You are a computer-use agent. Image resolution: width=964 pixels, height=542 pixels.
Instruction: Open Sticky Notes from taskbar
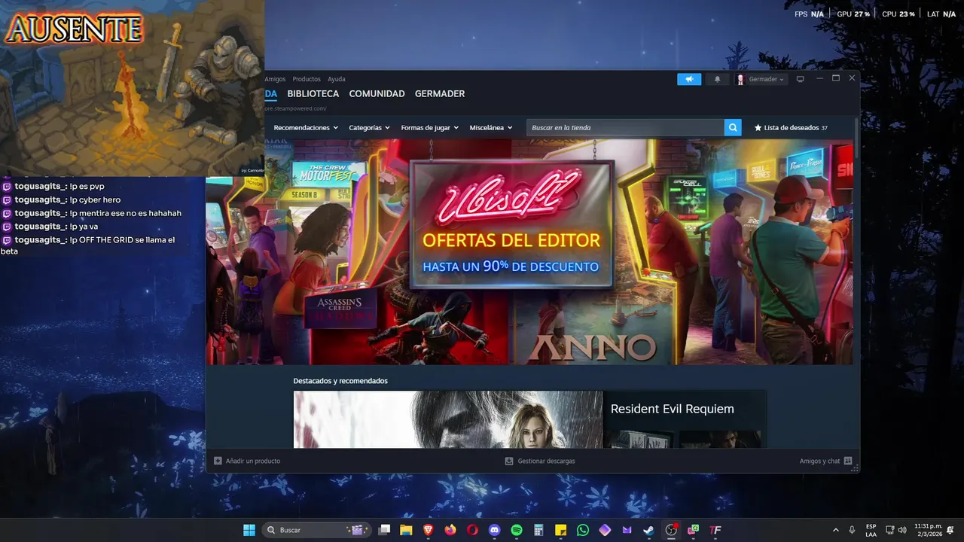pyautogui.click(x=560, y=530)
